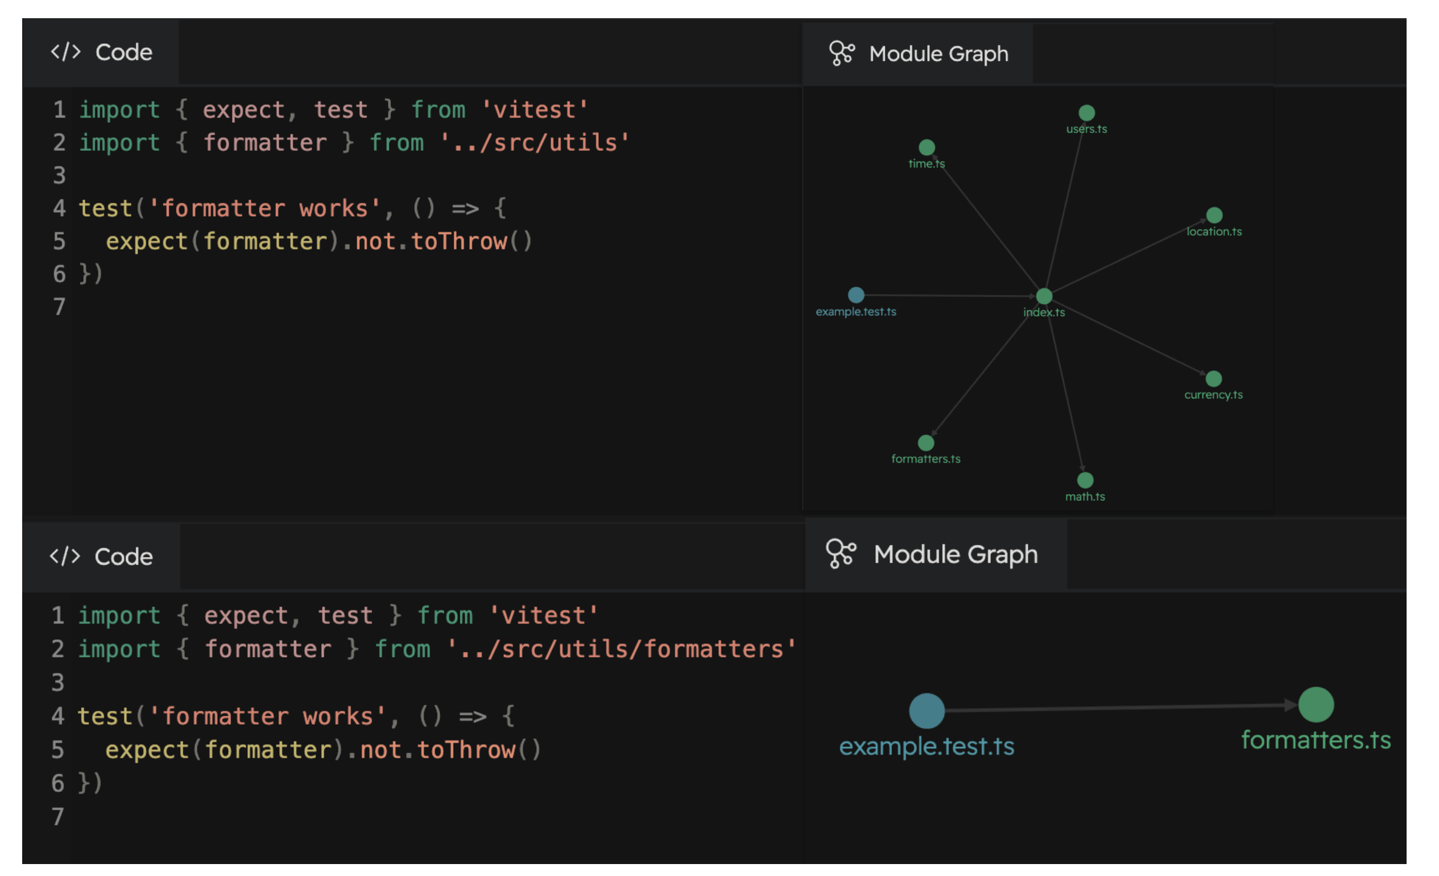Click the math.ts module node
Image resolution: width=1439 pixels, height=876 pixels.
tap(1085, 480)
